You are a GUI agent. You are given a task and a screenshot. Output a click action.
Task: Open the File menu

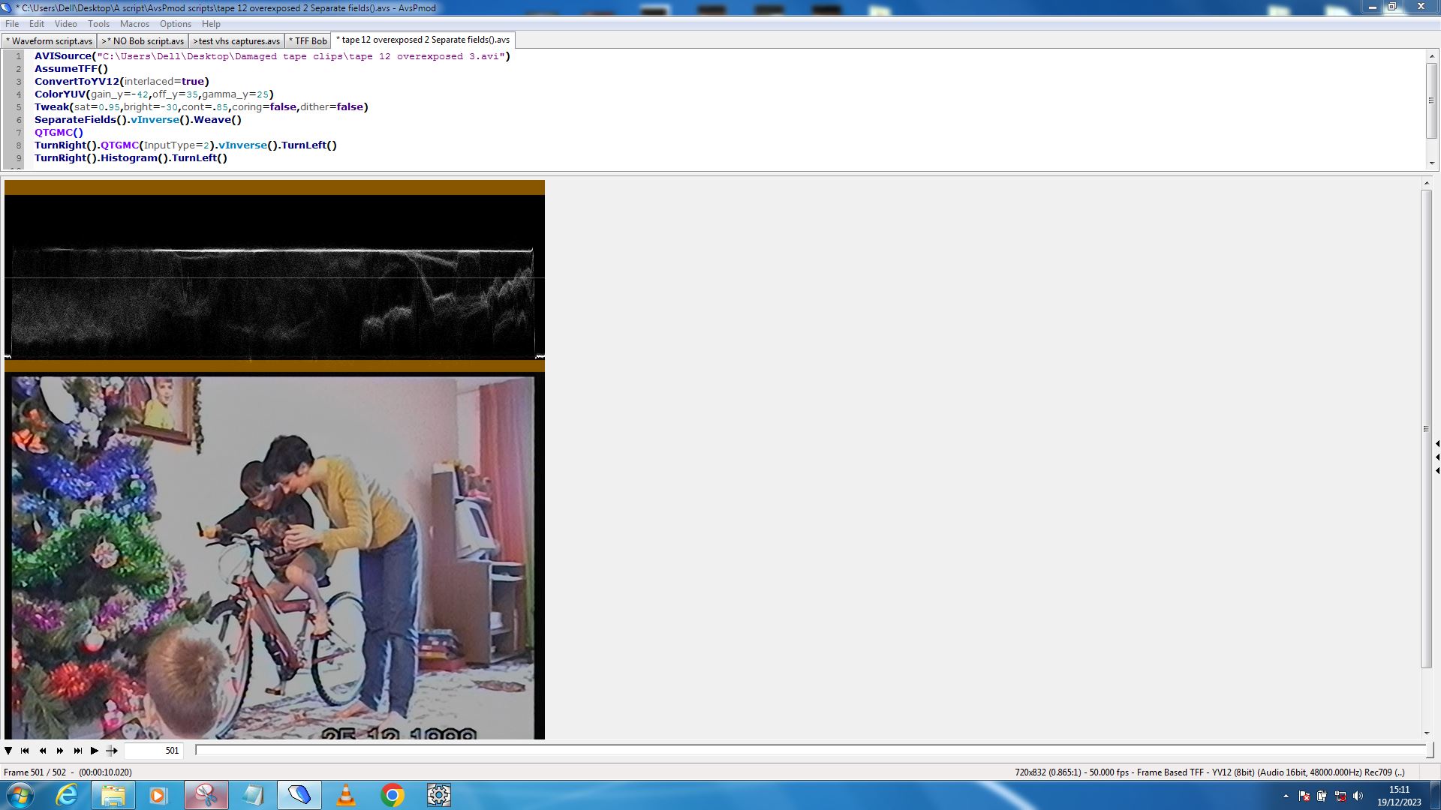tap(12, 24)
